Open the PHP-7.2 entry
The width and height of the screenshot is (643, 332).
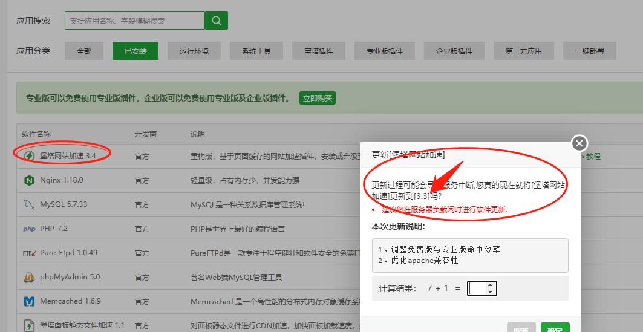(54, 229)
